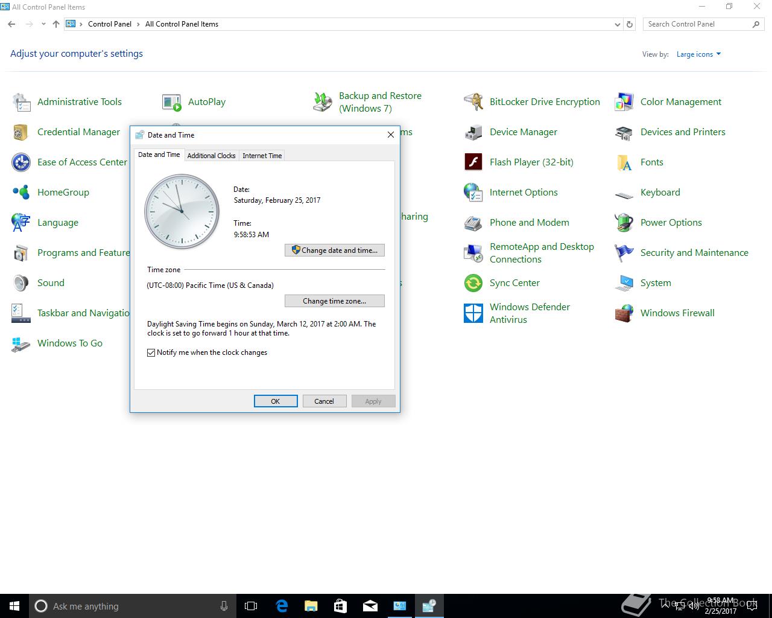Screen dimensions: 772x618
Task: Open System icon
Action: (624, 283)
